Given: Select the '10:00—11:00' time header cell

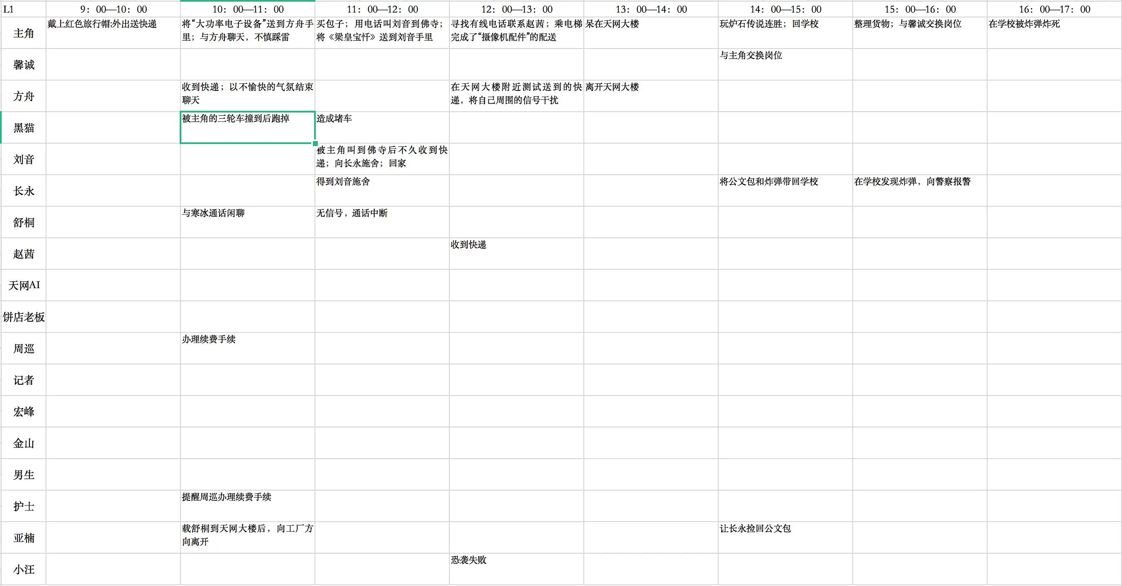Looking at the screenshot, I should pyautogui.click(x=248, y=9).
